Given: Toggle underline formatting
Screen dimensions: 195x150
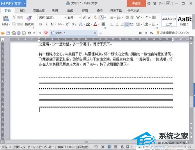Looking at the screenshot, I should coord(52,24).
